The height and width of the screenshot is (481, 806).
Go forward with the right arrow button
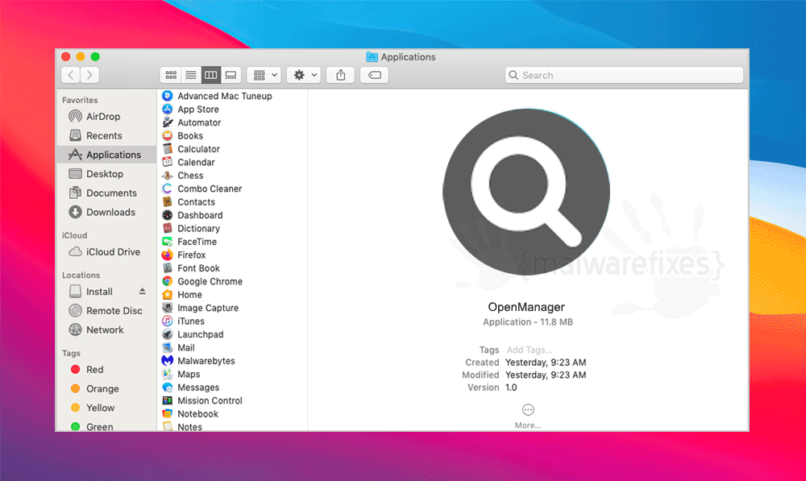[x=90, y=75]
